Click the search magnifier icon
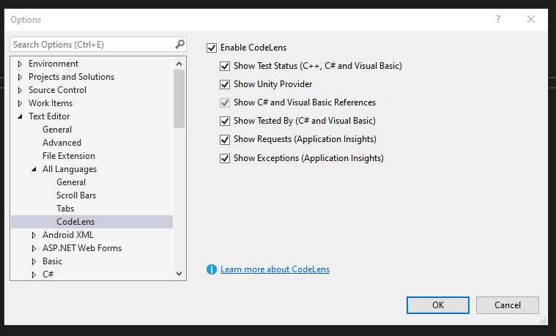556x336 pixels. click(180, 45)
